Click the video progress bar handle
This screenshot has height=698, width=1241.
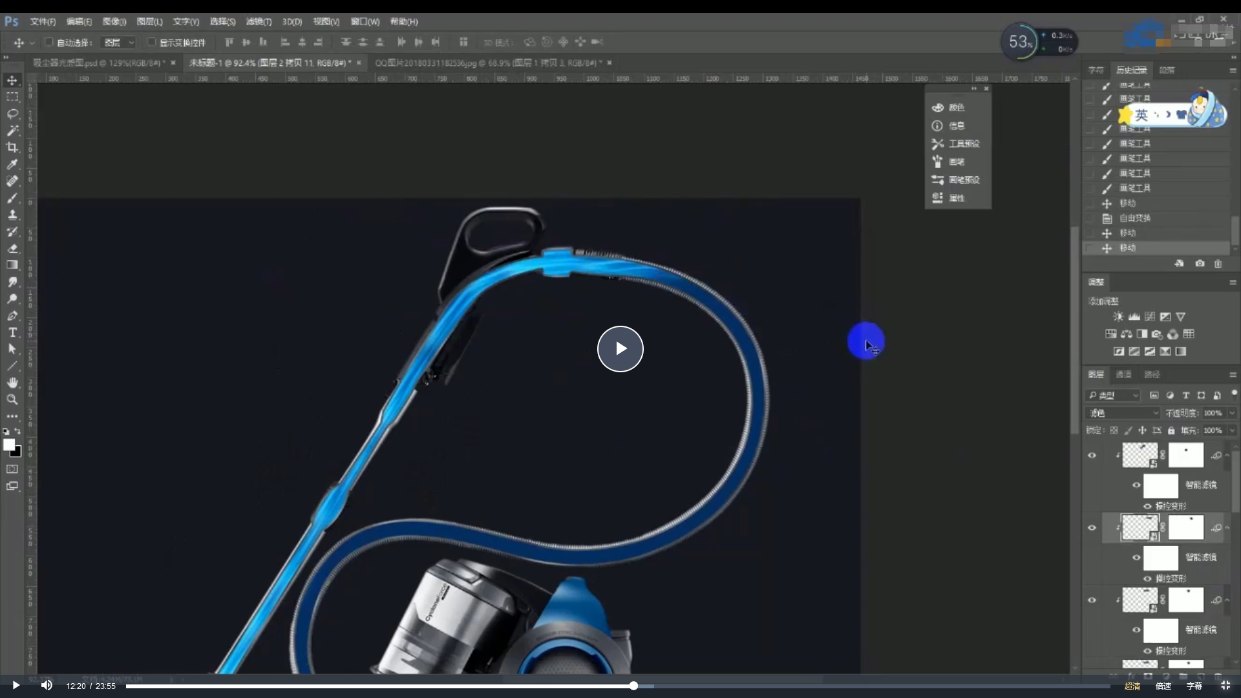point(633,686)
